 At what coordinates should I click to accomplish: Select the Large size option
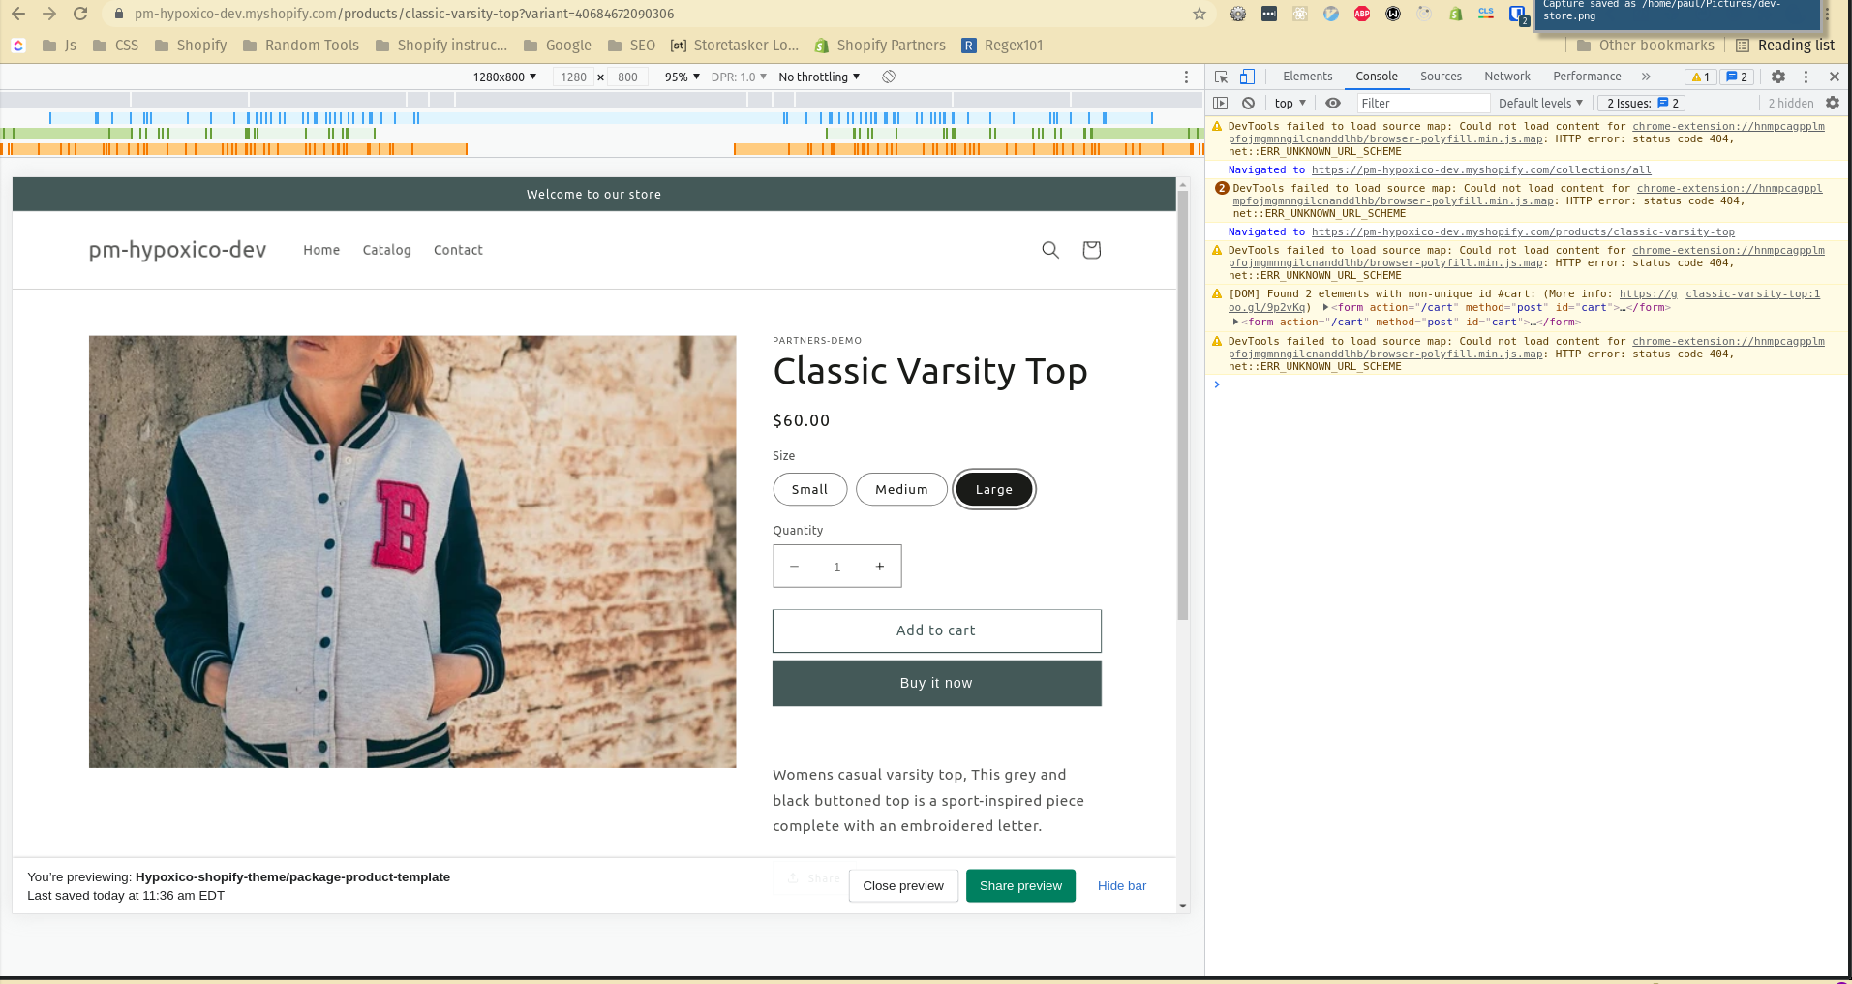point(993,489)
